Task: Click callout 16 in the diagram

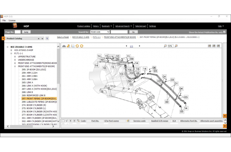Action: point(104,68)
